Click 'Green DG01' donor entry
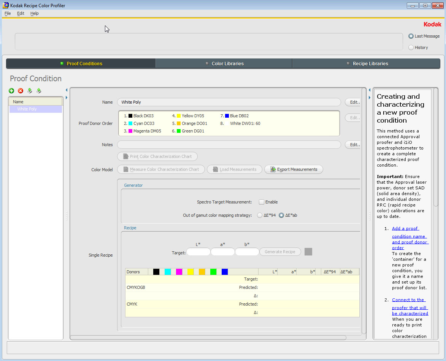This screenshot has width=446, height=361. (x=188, y=131)
